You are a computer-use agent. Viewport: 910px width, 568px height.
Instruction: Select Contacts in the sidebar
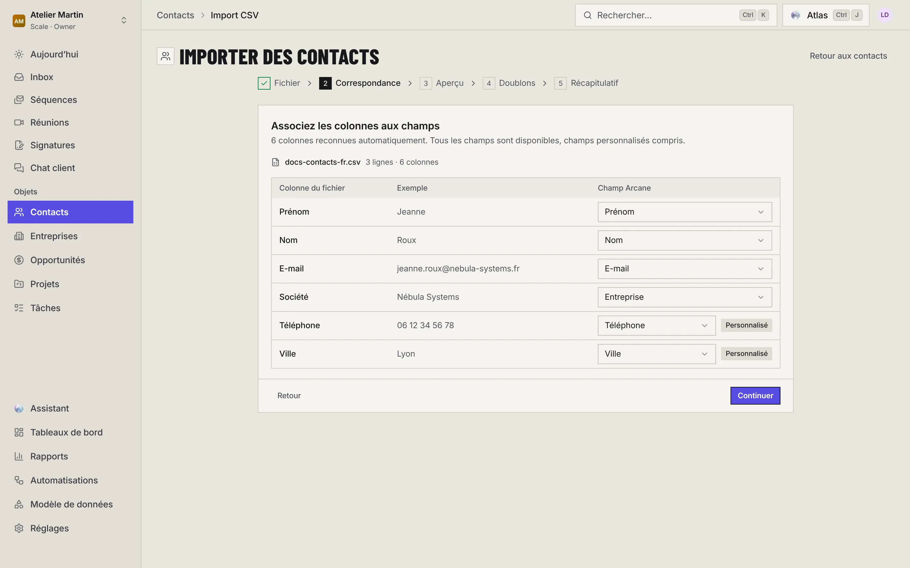(x=70, y=212)
